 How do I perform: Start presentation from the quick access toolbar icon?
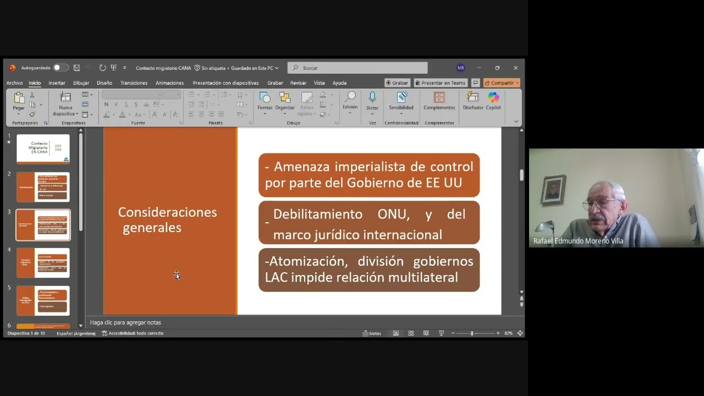pyautogui.click(x=113, y=68)
